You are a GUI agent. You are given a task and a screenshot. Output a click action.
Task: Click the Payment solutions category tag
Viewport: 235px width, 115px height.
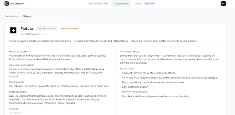pos(47,29)
